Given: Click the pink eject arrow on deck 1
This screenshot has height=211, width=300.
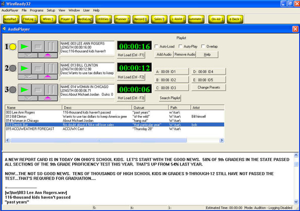Looking at the screenshot, I should [x=48, y=56].
